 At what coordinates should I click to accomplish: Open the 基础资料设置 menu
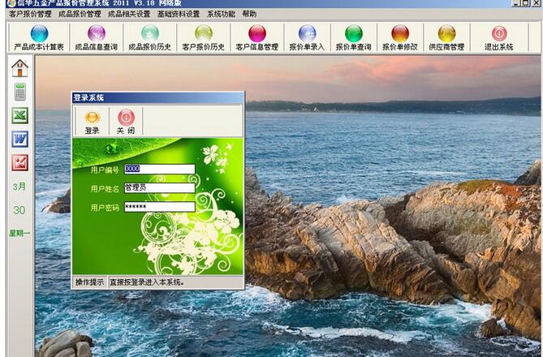click(179, 14)
